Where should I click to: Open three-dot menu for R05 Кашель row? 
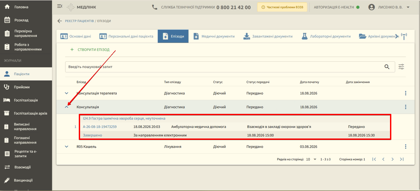tap(405, 147)
